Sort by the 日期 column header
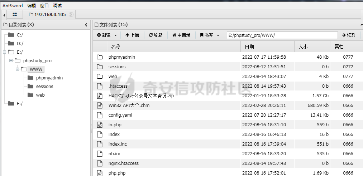 267,47
